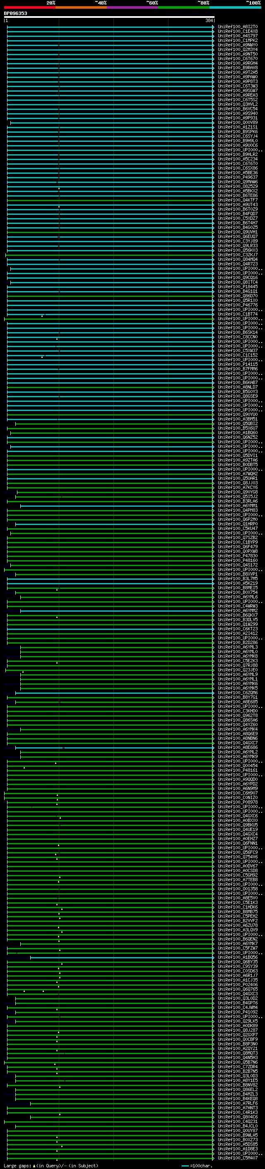Select UniRef100_Q6NZ52 label

(x=238, y=437)
